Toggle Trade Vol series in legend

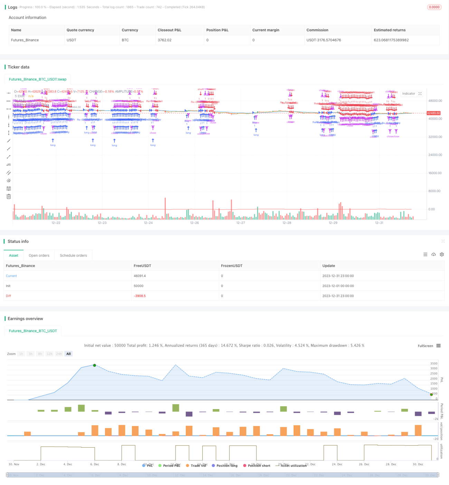coord(197,466)
